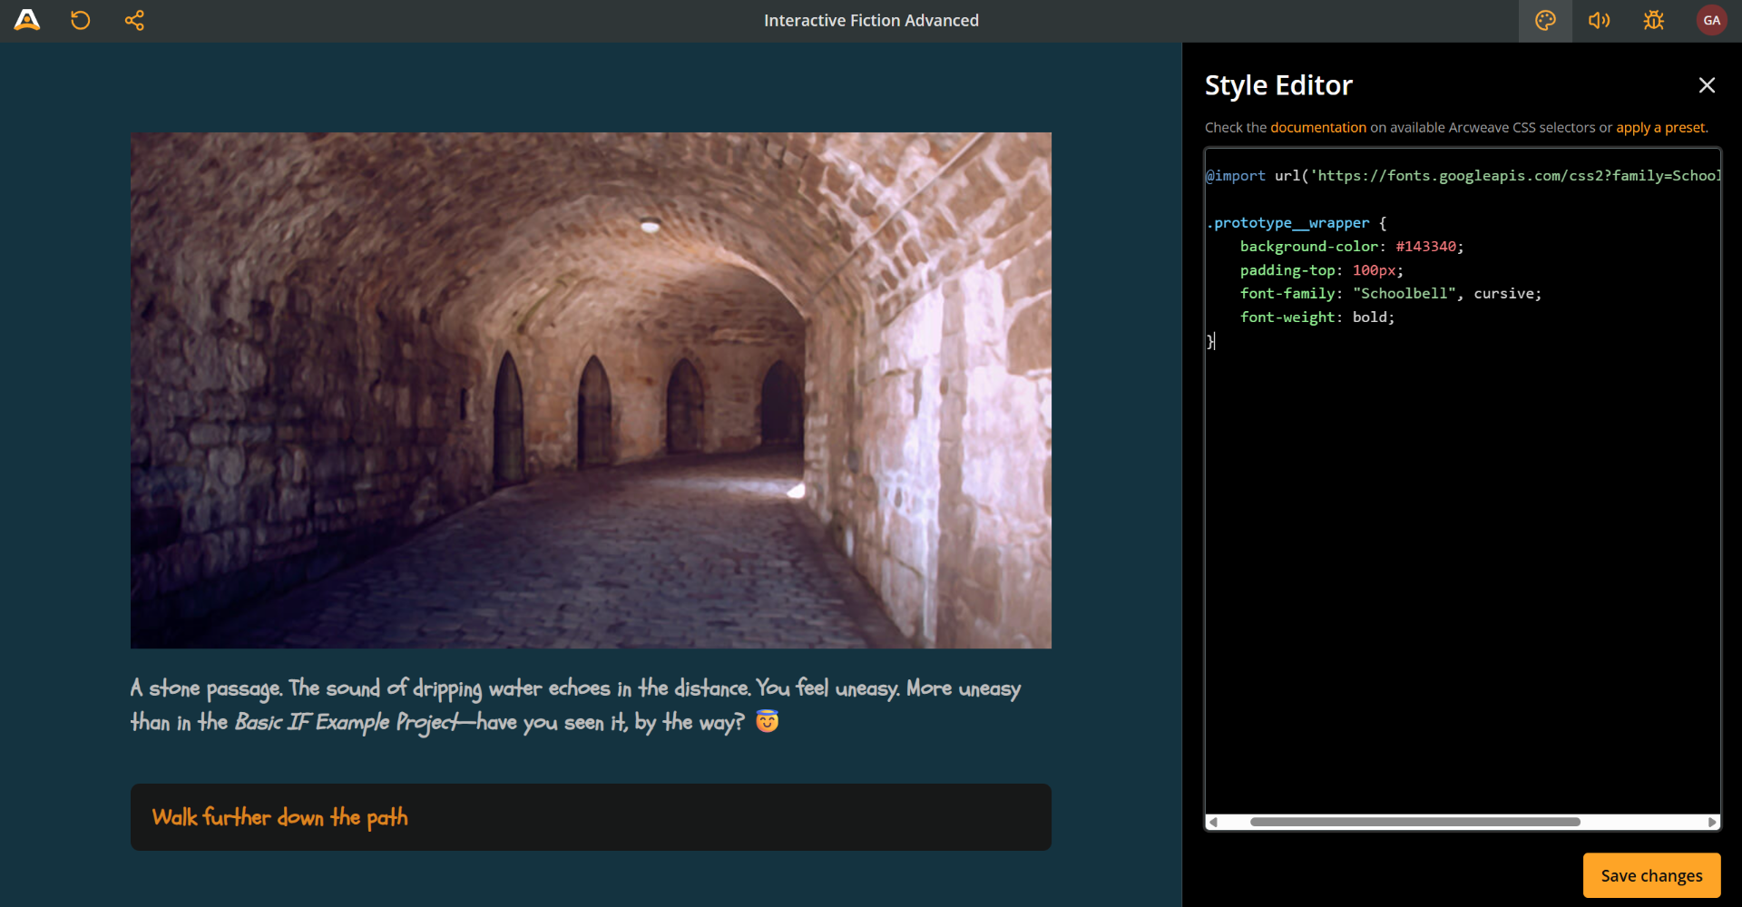This screenshot has height=907, width=1742.
Task: Select the Style Editor palette icon
Action: 1545,20
